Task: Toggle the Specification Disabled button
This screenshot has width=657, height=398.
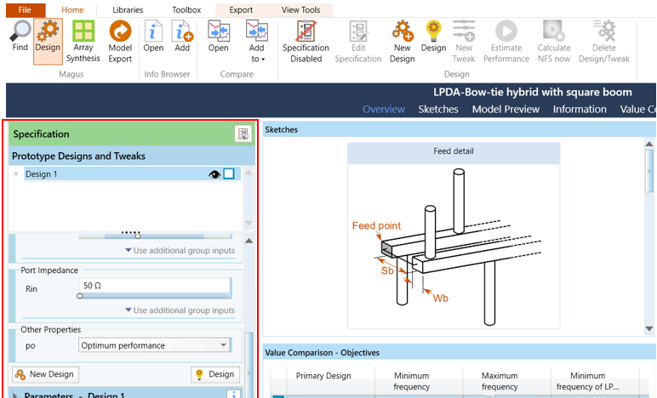Action: tap(306, 42)
